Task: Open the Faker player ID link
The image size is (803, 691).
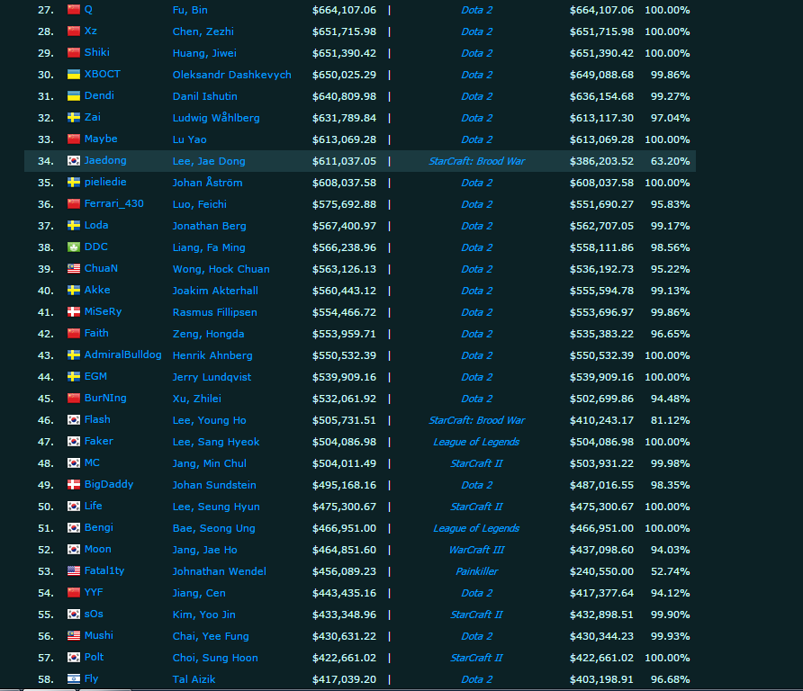Action: [99, 441]
